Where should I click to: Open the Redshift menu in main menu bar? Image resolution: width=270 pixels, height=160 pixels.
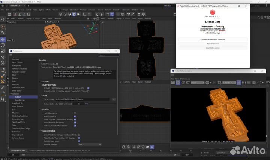[x=116, y=10]
